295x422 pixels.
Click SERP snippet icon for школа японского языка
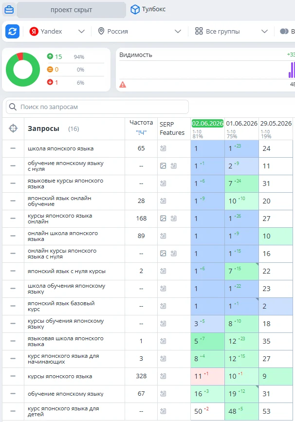click(x=163, y=148)
